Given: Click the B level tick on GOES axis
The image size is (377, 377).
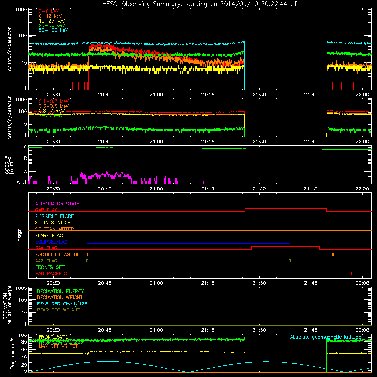Looking at the screenshot, I should coord(25,158).
